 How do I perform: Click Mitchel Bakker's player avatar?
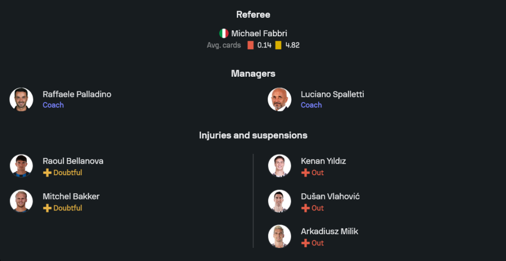pos(21,201)
